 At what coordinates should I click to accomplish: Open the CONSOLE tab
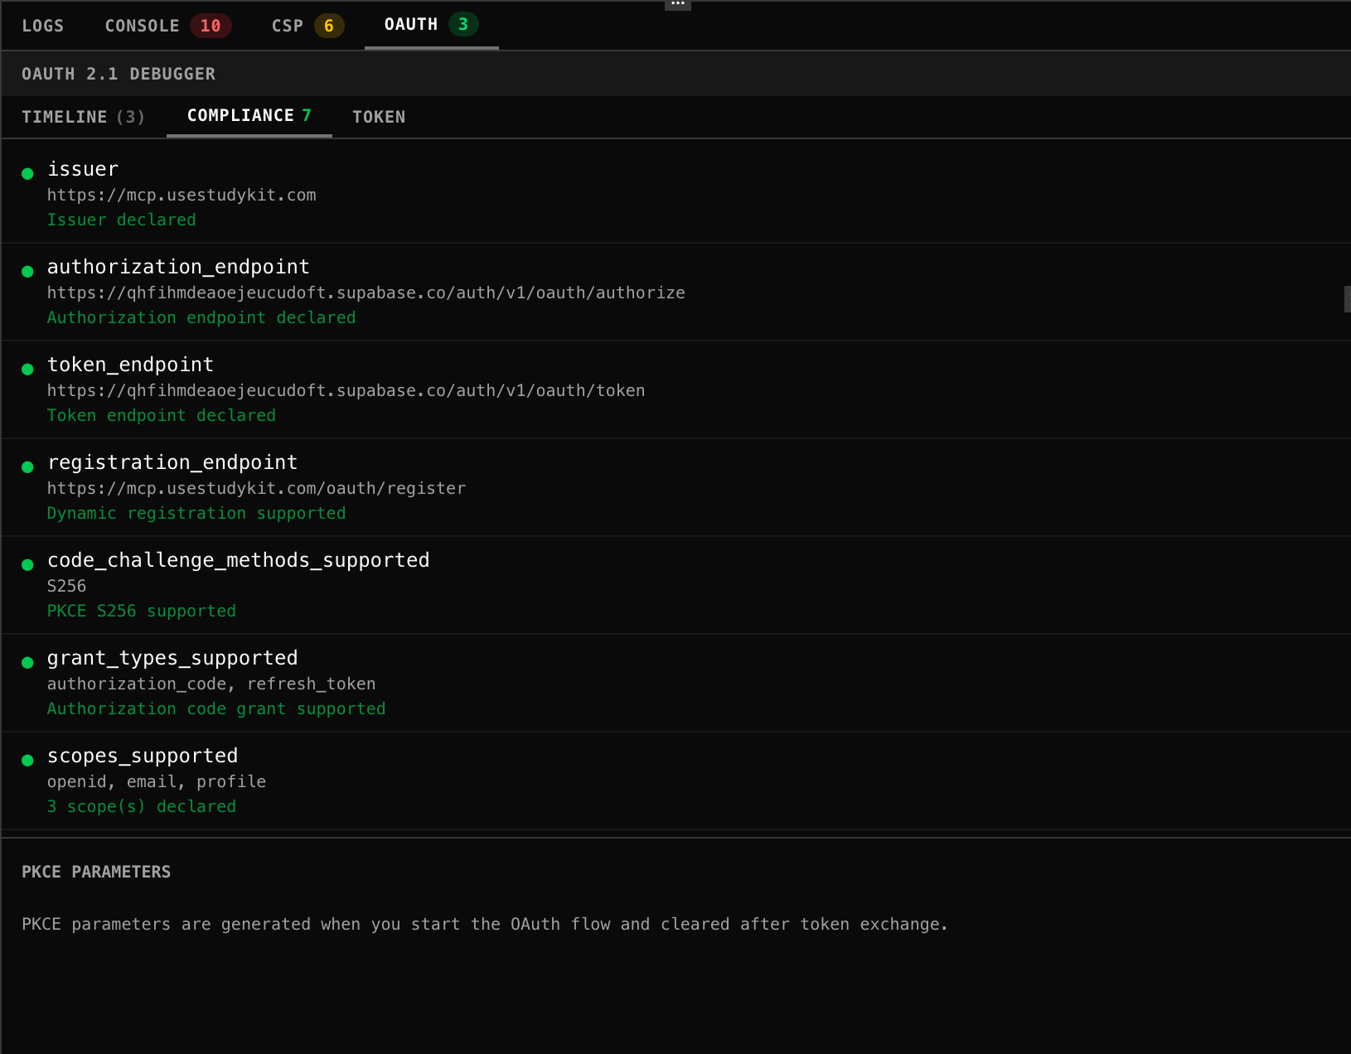[167, 26]
